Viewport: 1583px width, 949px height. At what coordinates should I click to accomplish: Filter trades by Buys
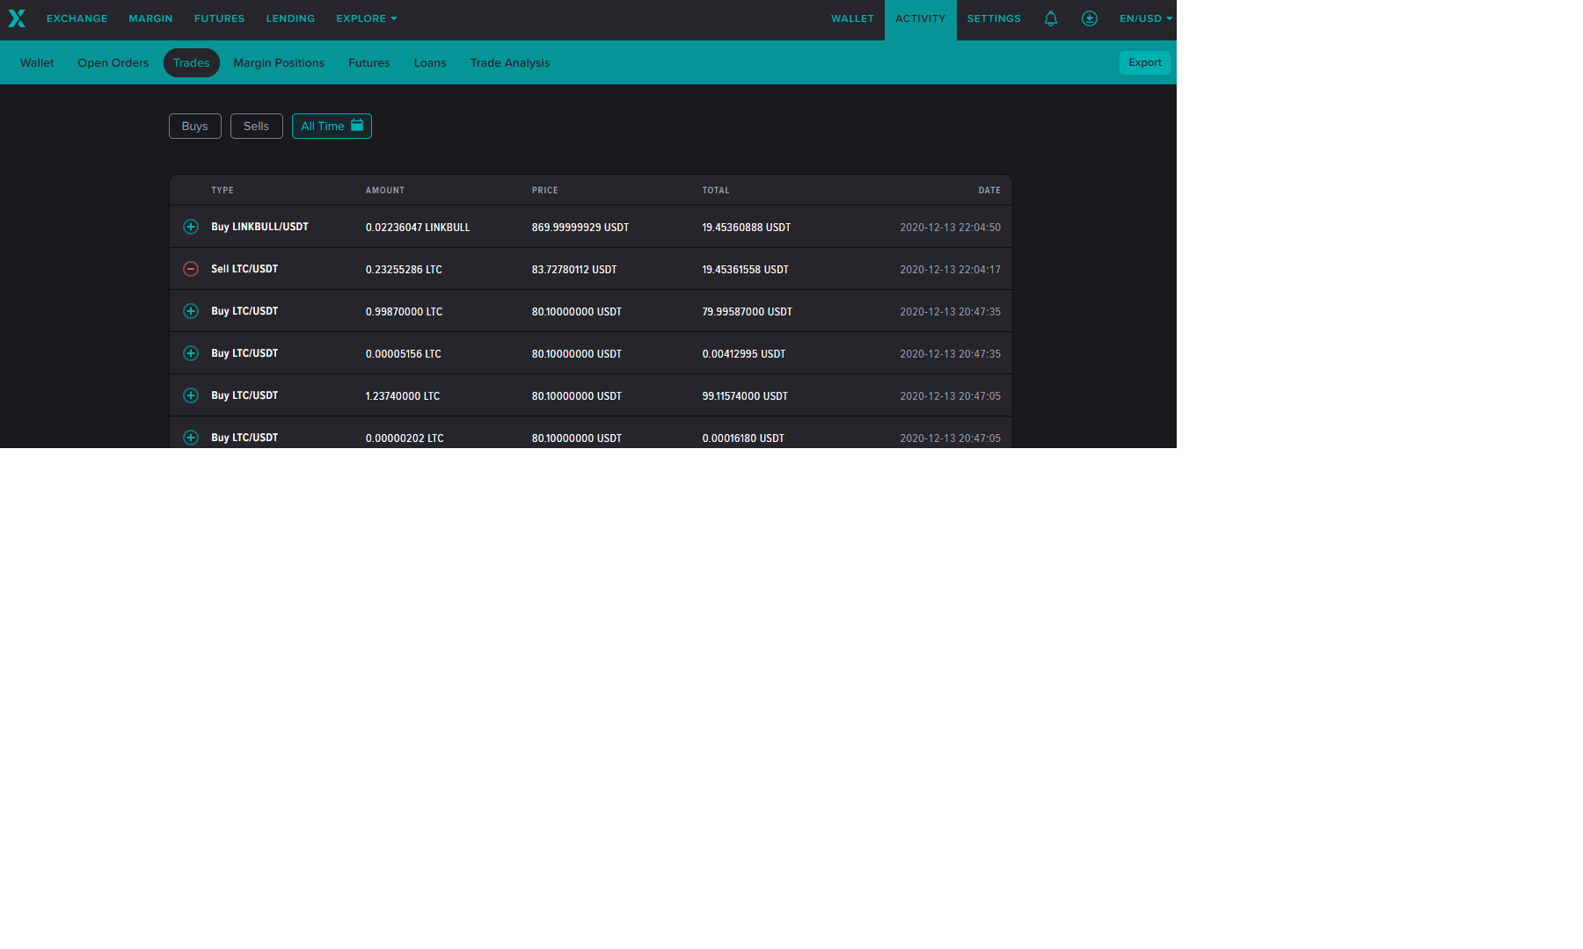(x=195, y=126)
